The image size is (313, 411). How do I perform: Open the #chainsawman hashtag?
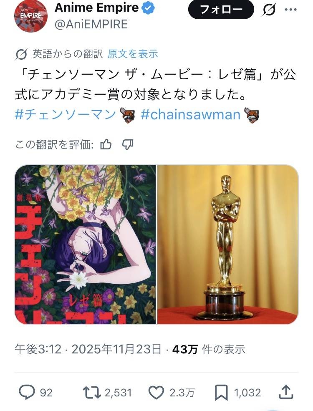pyautogui.click(x=191, y=115)
